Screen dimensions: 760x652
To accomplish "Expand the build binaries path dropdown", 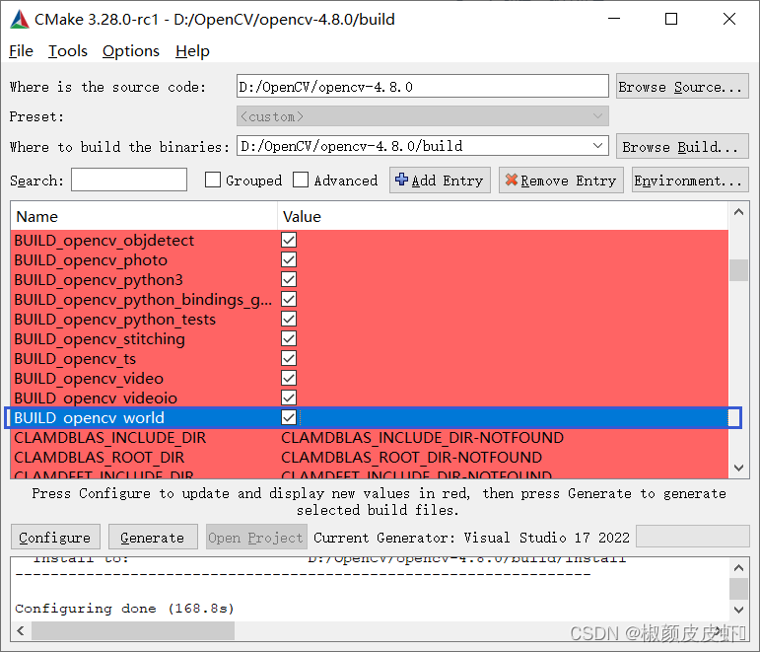I will click(x=597, y=146).
